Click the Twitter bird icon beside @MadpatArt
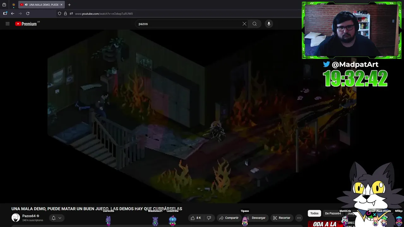The image size is (404, 227). tap(326, 64)
